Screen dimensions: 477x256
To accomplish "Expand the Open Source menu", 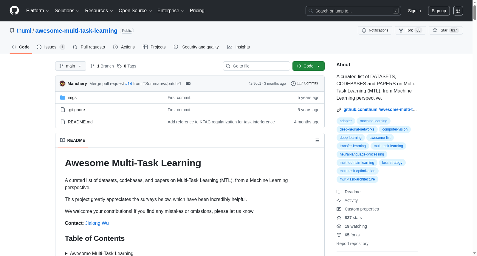I will [135, 11].
